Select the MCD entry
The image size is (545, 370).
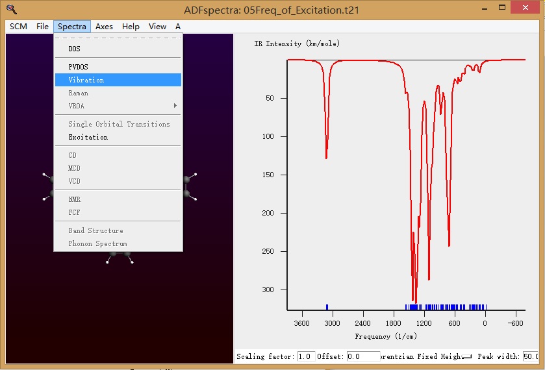pos(118,168)
